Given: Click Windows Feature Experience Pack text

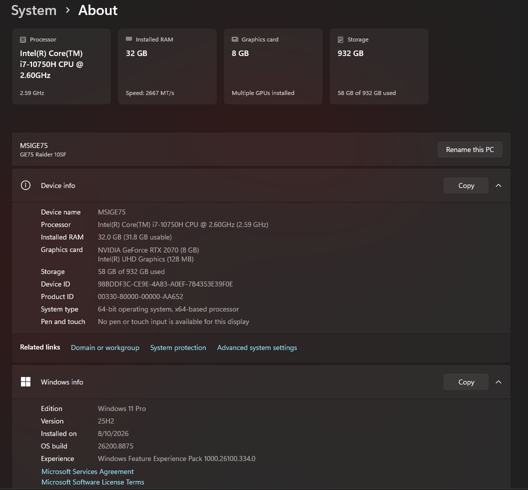Looking at the screenshot, I should click(x=176, y=458).
